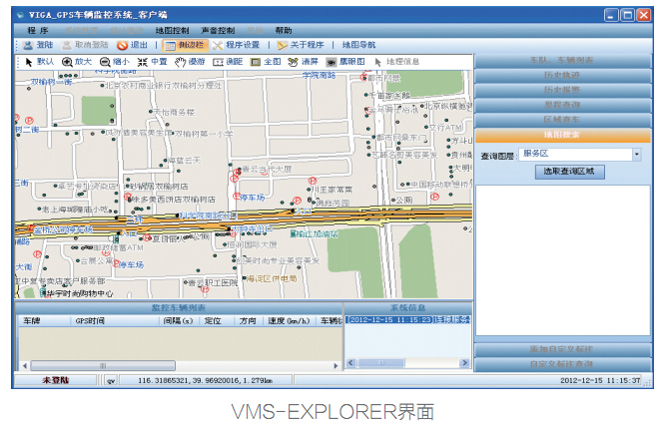Open the 帮助 menu
669x431 pixels.
pos(284,30)
